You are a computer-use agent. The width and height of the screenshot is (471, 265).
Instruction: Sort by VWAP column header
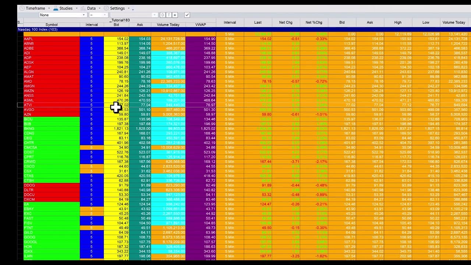click(201, 25)
